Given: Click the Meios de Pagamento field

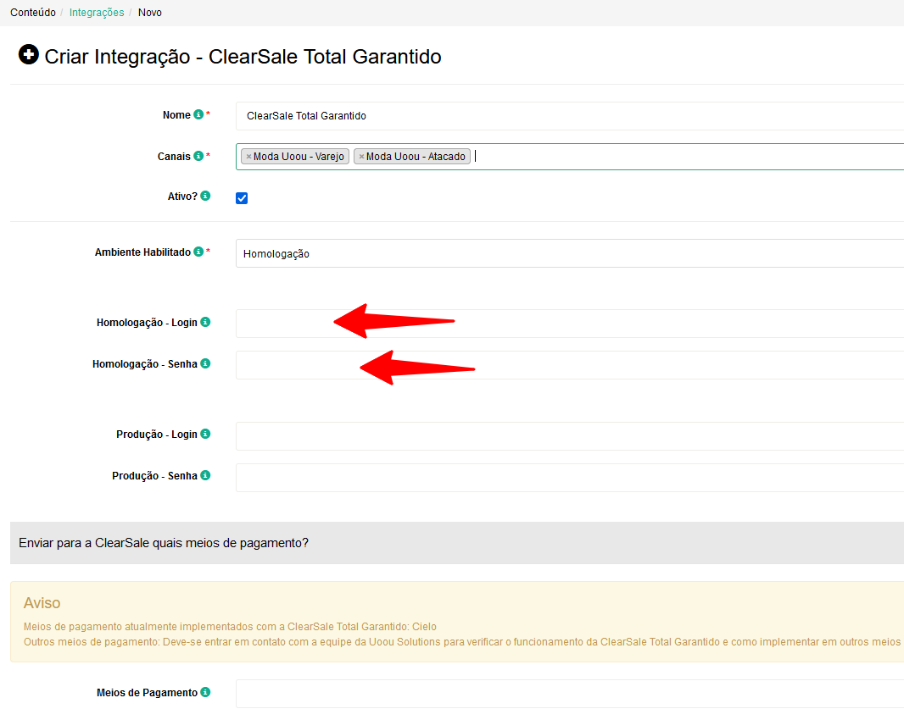Looking at the screenshot, I should point(570,694).
